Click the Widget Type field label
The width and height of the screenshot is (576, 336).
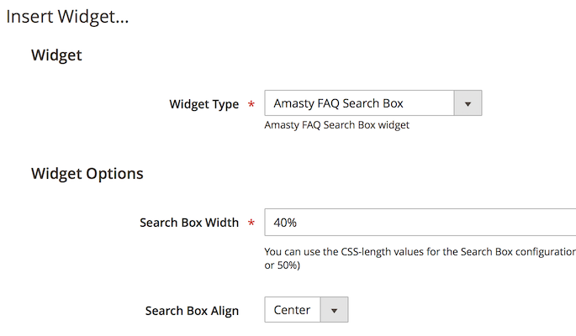pyautogui.click(x=203, y=104)
